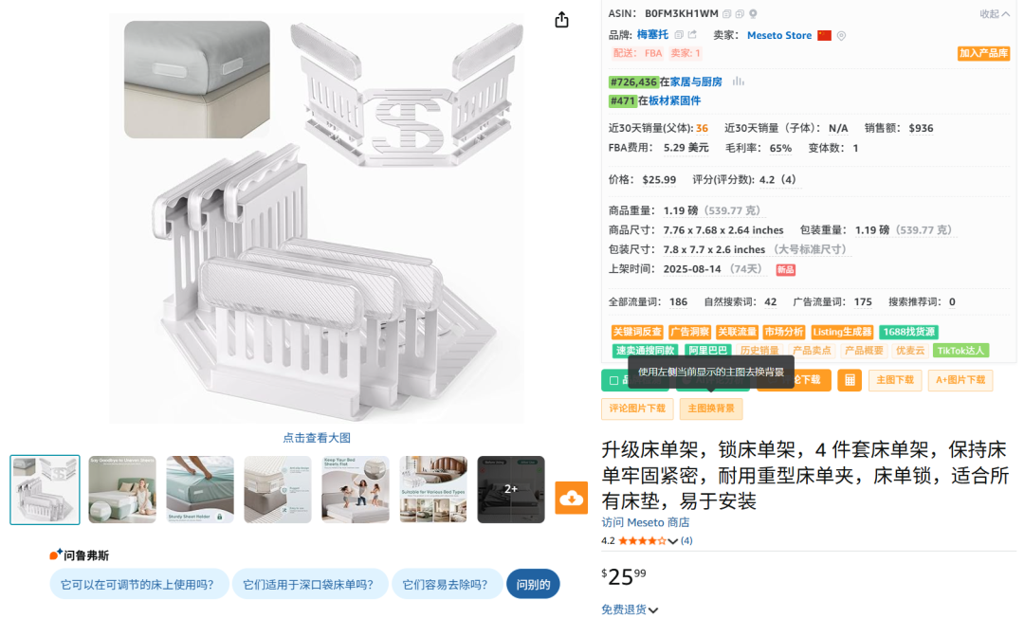Viewport: 1024px width, 618px height.
Task: Choose the question about deep pocket sheets
Action: click(x=309, y=585)
